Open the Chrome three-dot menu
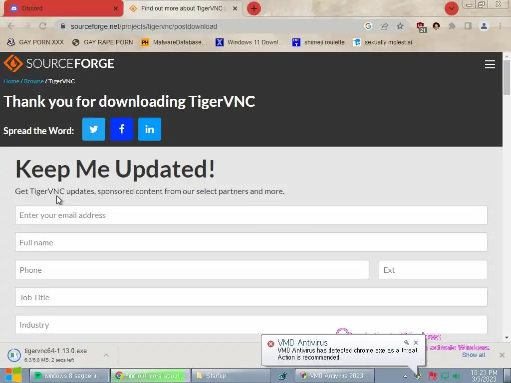The width and height of the screenshot is (511, 383). (x=500, y=26)
